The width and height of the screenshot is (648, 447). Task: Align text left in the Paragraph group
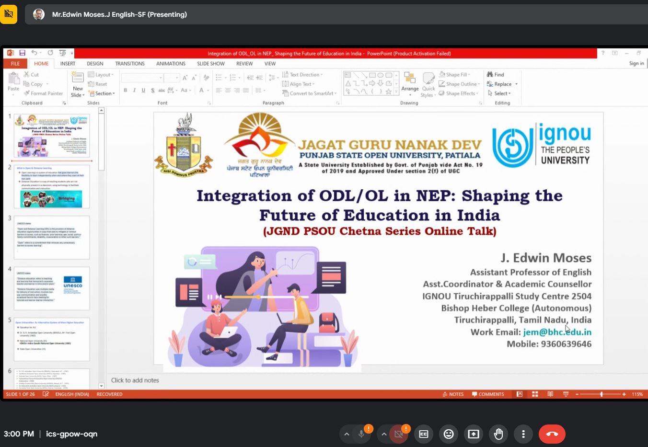[219, 90]
